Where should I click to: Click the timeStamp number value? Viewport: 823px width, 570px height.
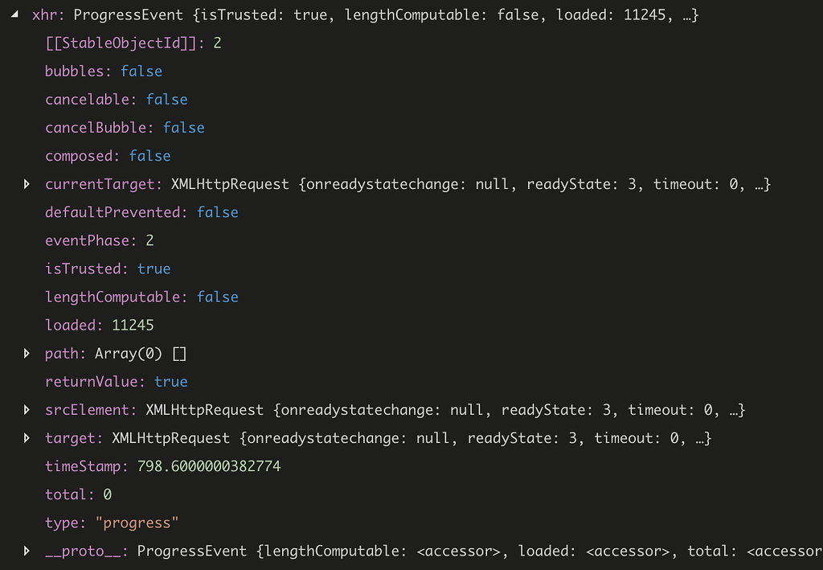209,466
